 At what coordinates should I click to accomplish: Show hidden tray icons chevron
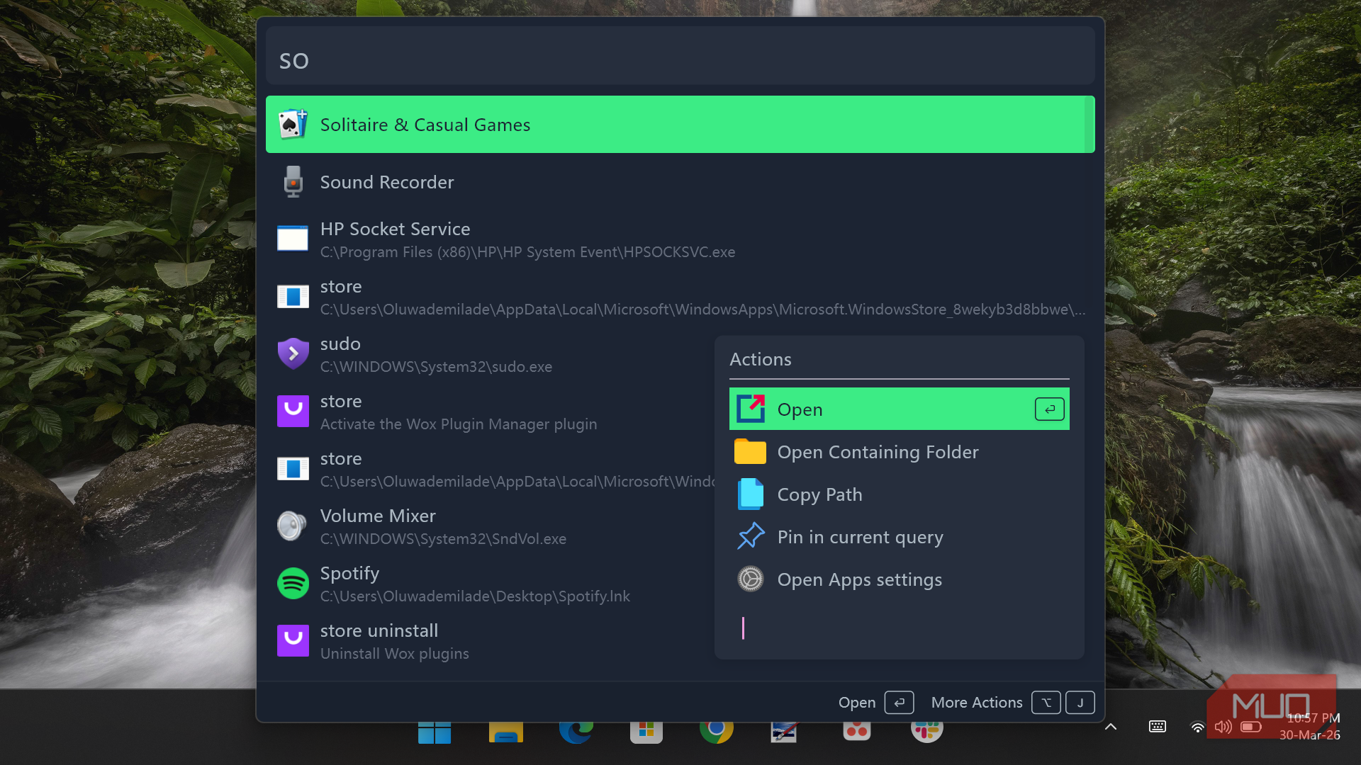pos(1111,727)
